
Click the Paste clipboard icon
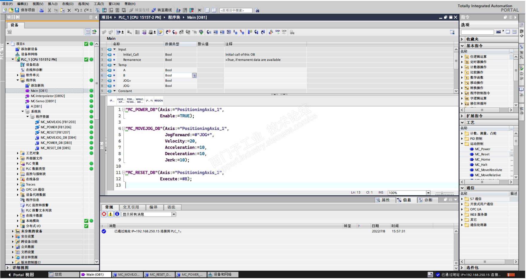click(62, 10)
